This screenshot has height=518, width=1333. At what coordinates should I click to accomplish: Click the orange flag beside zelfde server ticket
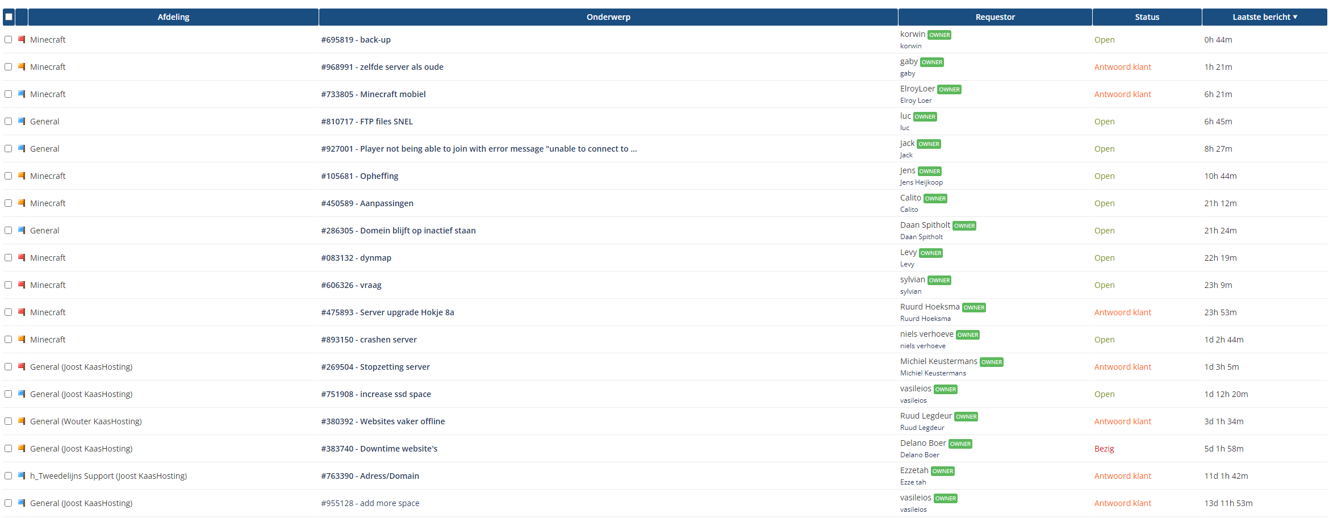coord(22,66)
